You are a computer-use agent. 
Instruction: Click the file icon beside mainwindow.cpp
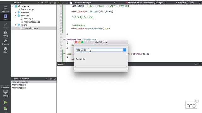[71, 3]
